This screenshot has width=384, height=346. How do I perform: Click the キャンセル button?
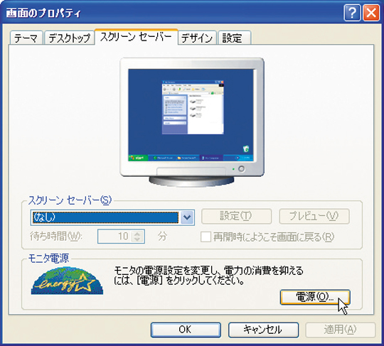[x=263, y=330]
